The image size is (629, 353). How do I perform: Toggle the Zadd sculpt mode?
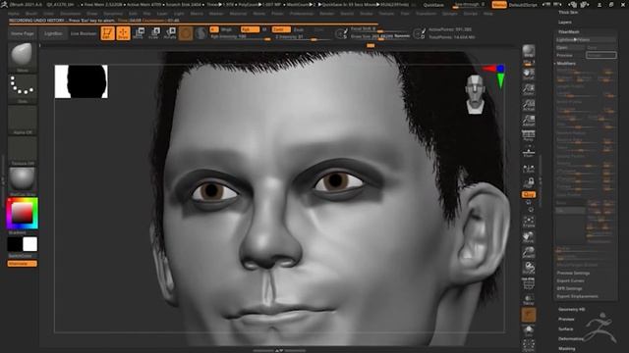click(281, 29)
